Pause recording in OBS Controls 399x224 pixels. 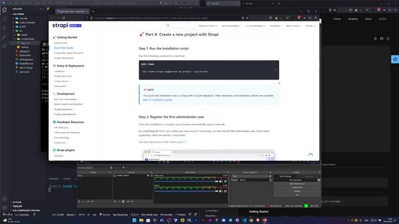[319, 180]
